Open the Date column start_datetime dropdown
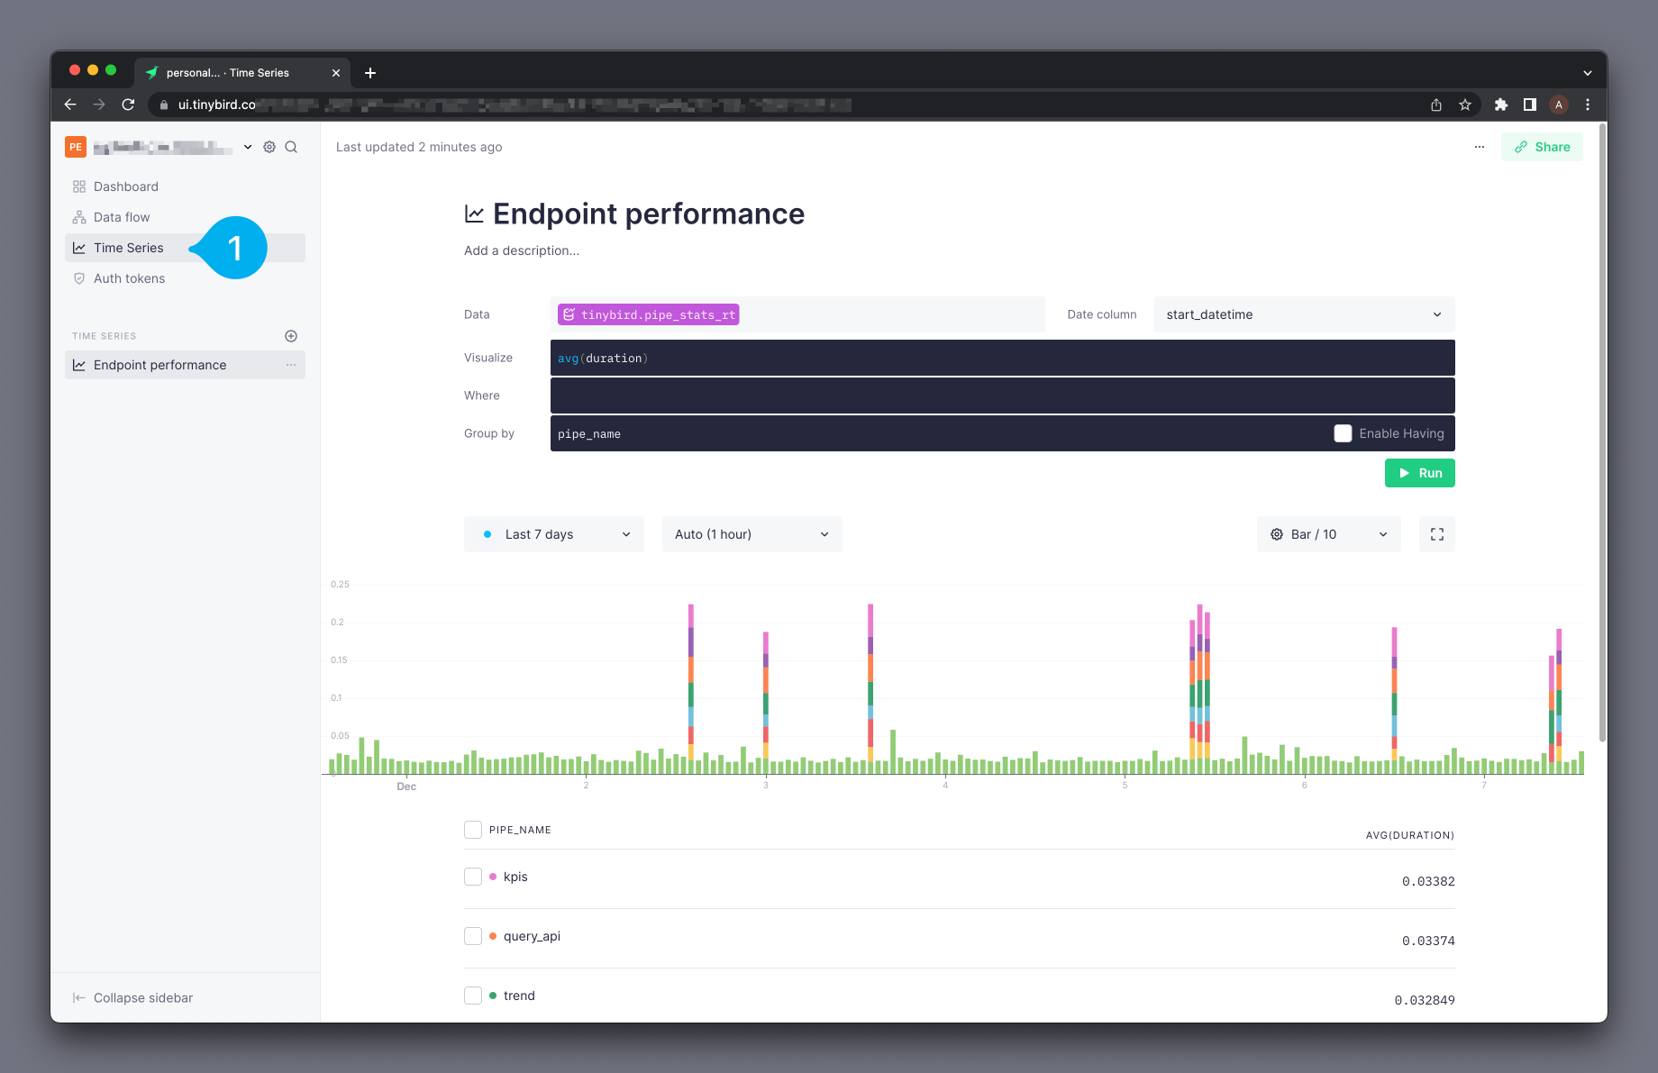Viewport: 1658px width, 1073px height. click(1304, 314)
